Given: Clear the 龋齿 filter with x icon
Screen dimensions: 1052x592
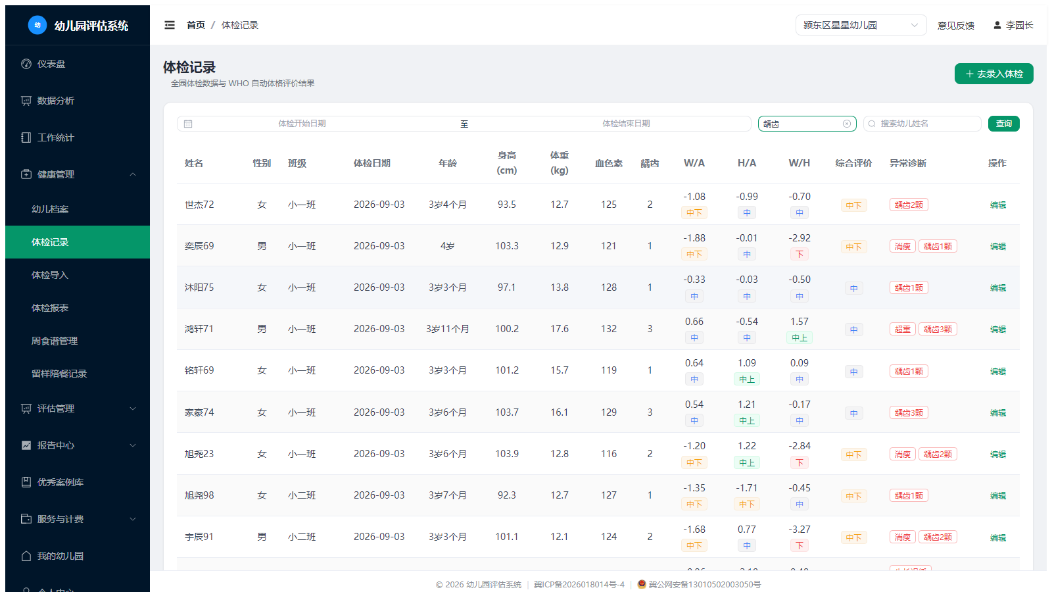Looking at the screenshot, I should (847, 124).
